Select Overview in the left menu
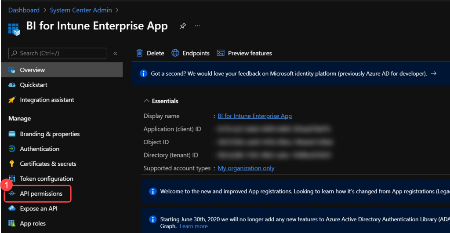This screenshot has height=233, width=450. 32,70
